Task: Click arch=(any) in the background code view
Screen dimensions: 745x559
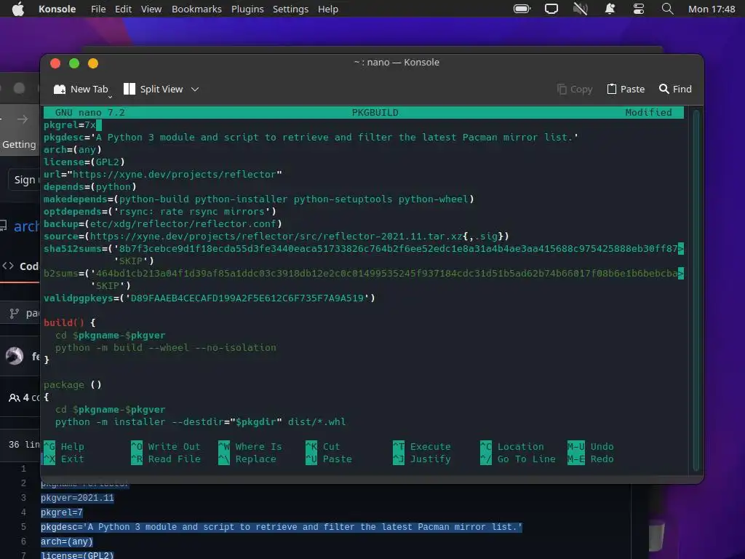Action: pyautogui.click(x=67, y=542)
